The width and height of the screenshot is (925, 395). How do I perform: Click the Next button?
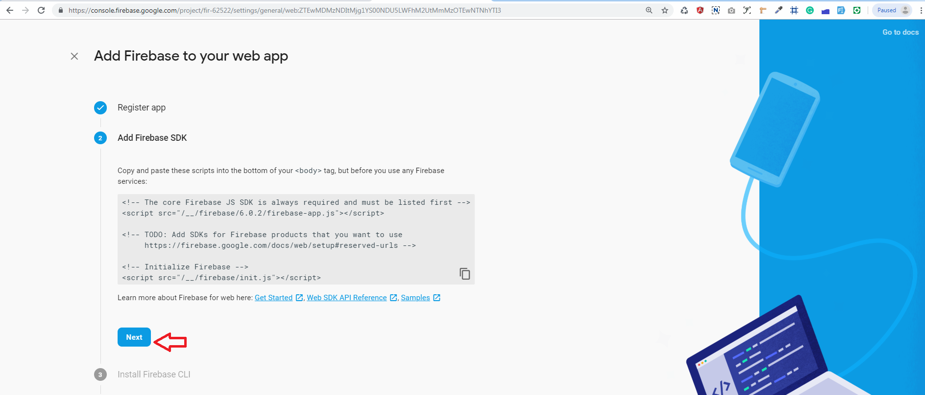point(134,337)
